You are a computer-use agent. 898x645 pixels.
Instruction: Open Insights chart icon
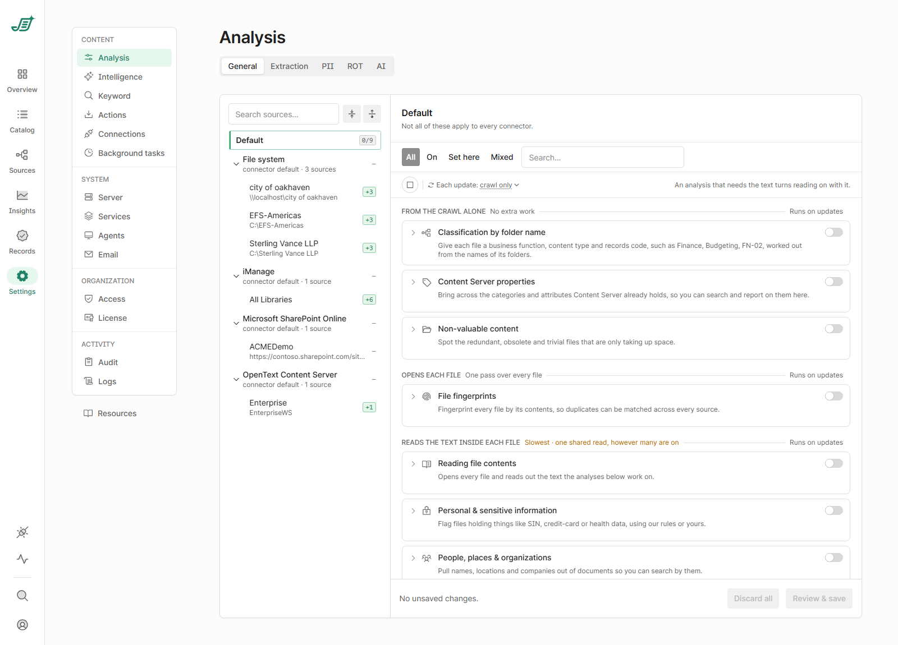(22, 195)
